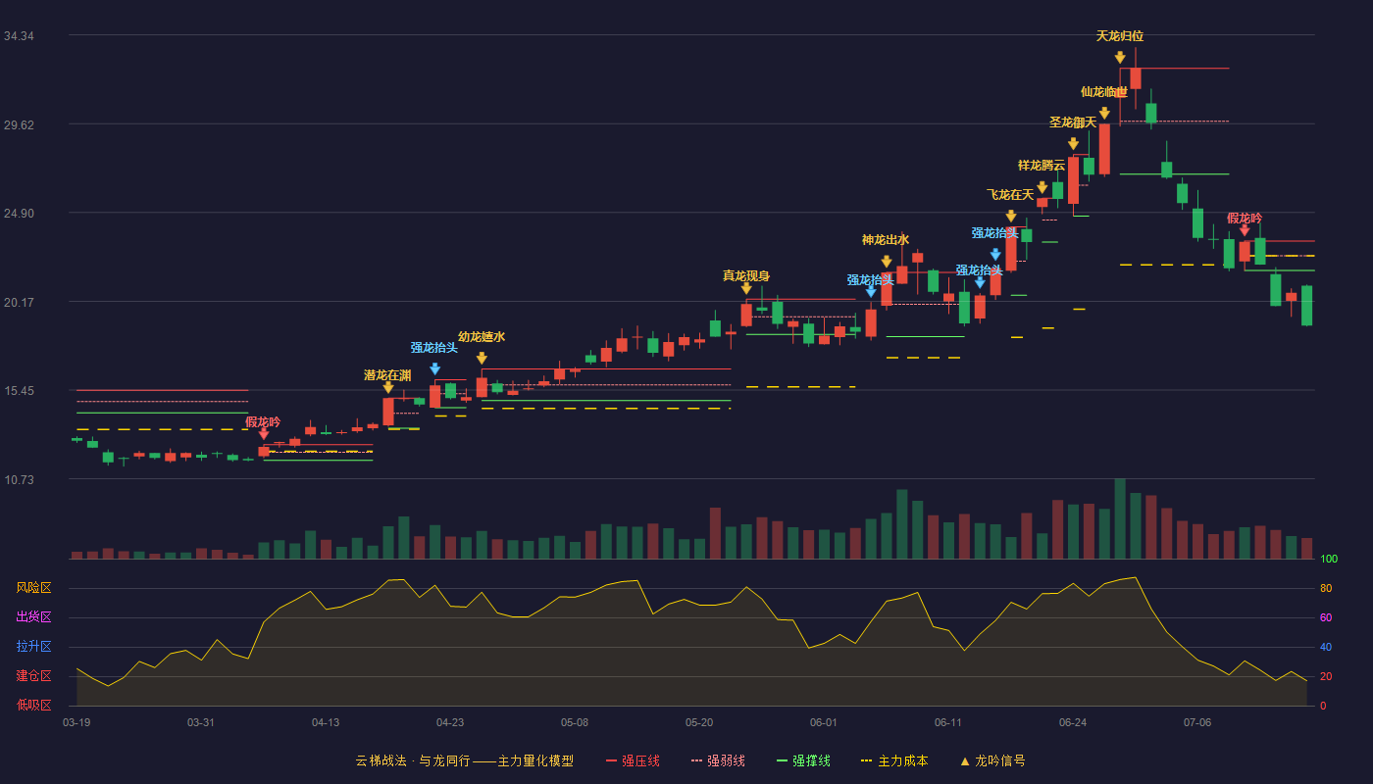Select the 40 value on indicator scale
1373x784 pixels.
pyautogui.click(x=1325, y=647)
